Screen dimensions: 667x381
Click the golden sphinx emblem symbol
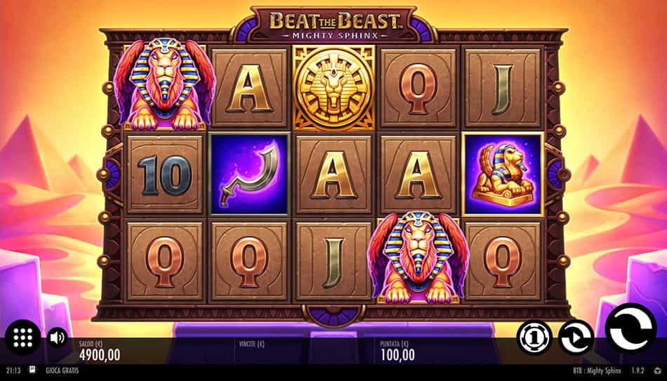[x=333, y=88]
